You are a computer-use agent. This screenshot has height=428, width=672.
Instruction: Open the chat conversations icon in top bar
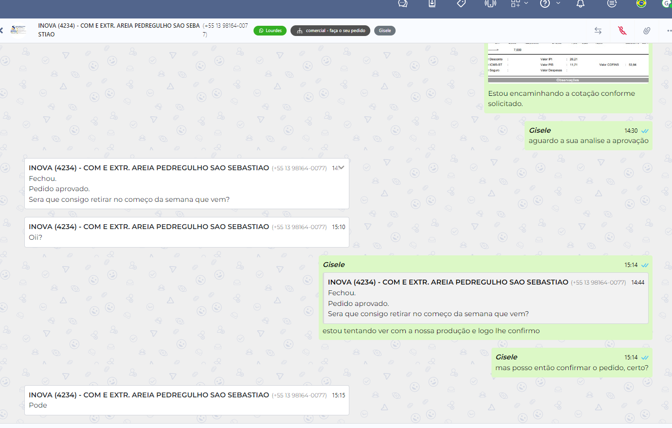tap(402, 4)
